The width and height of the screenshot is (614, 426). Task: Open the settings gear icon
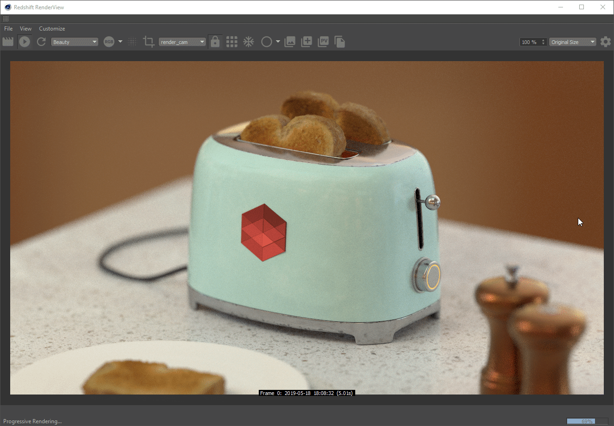coord(606,42)
